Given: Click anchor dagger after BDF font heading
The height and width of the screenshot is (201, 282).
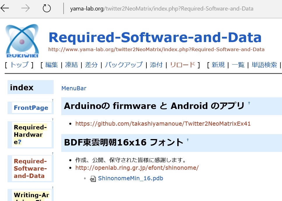Looking at the screenshot, I should 188,140.
